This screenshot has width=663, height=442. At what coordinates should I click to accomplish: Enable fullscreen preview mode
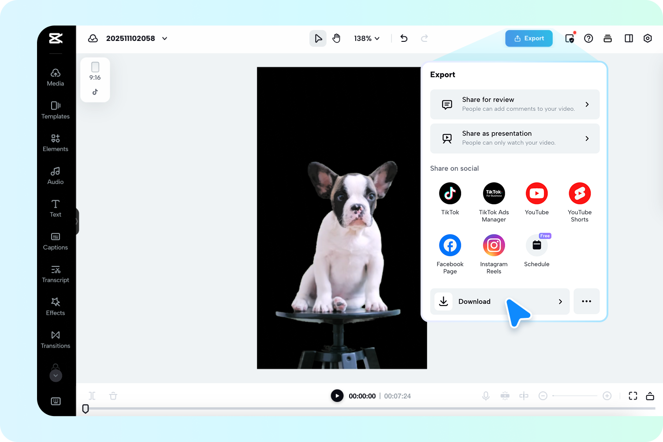point(633,396)
